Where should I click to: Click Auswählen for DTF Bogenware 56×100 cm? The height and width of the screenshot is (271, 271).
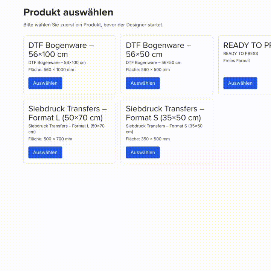(x=45, y=83)
